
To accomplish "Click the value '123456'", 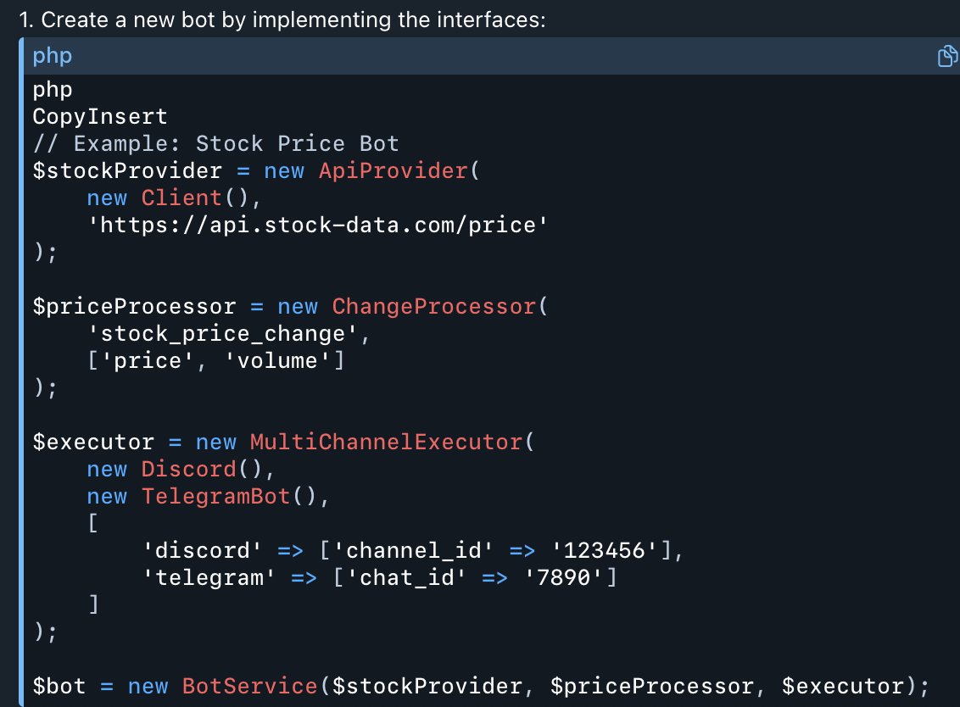I will pos(605,550).
